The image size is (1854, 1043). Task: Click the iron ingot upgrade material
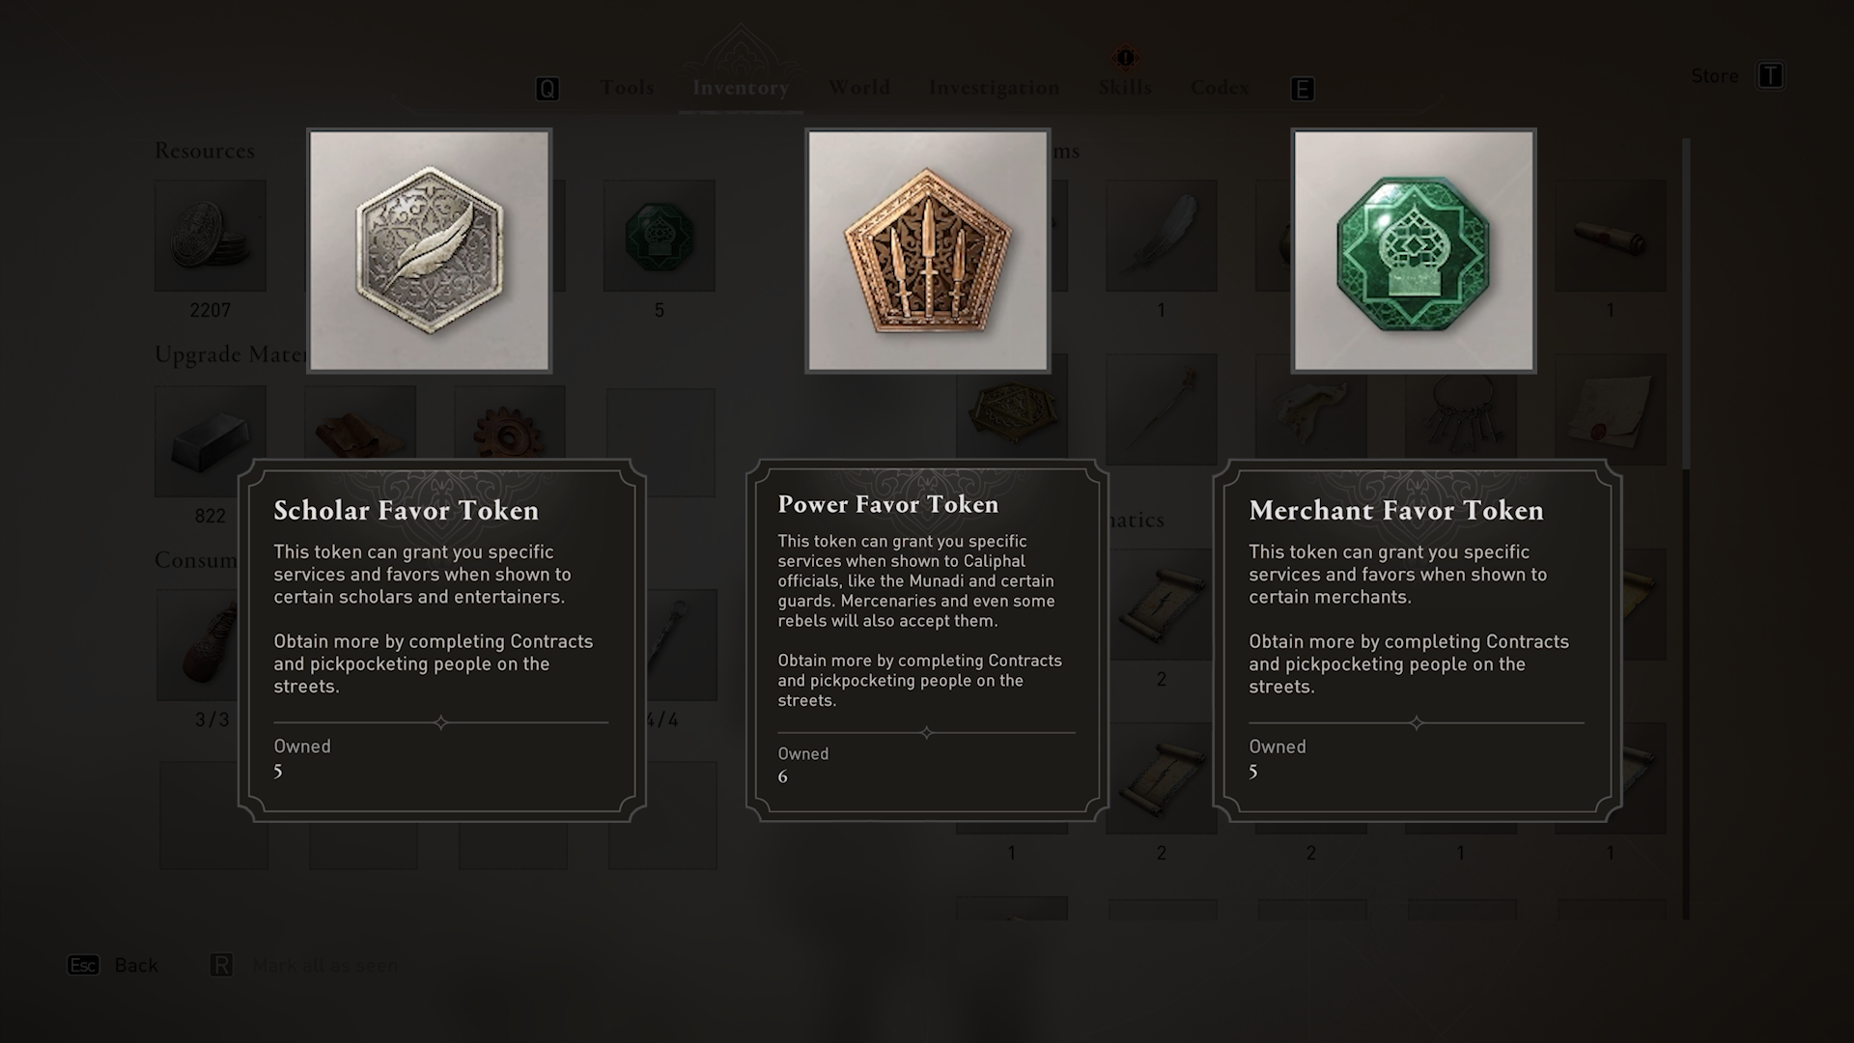pos(211,440)
